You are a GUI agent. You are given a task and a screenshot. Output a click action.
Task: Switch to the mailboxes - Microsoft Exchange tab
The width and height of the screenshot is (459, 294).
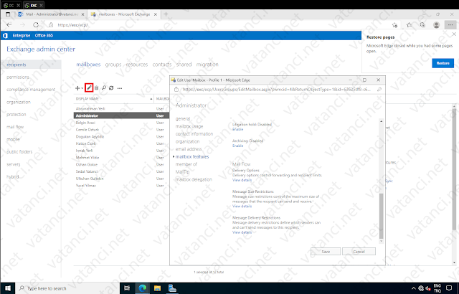(123, 14)
